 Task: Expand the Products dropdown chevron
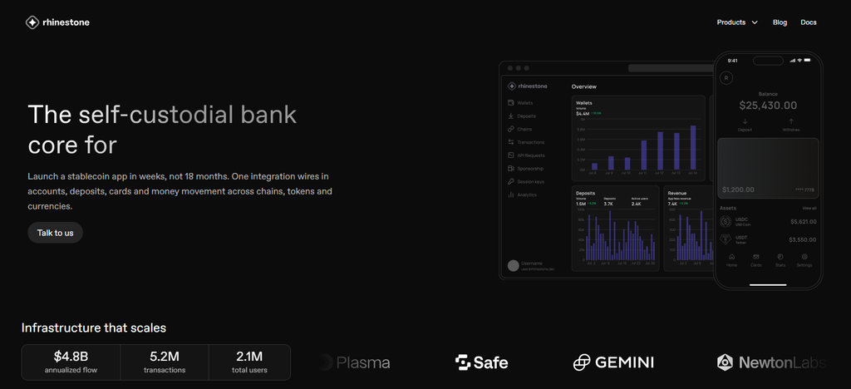click(x=755, y=22)
